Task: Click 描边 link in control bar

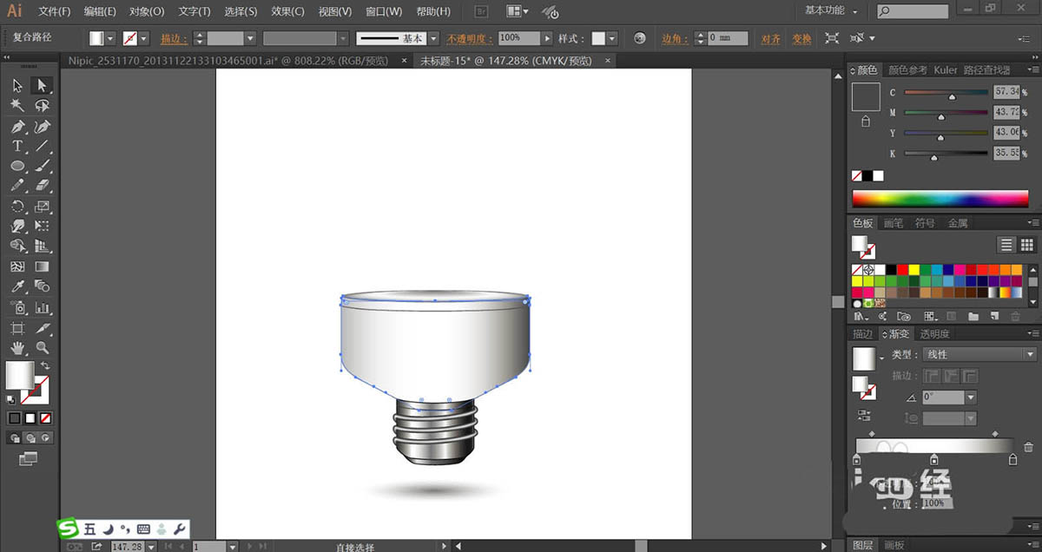Action: click(x=173, y=38)
